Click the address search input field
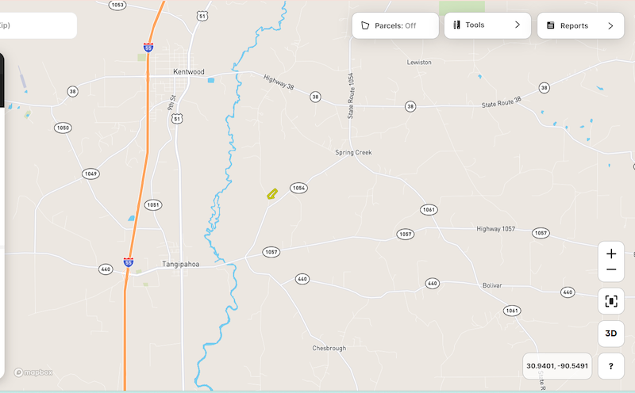635x393 pixels. pyautogui.click(x=37, y=25)
